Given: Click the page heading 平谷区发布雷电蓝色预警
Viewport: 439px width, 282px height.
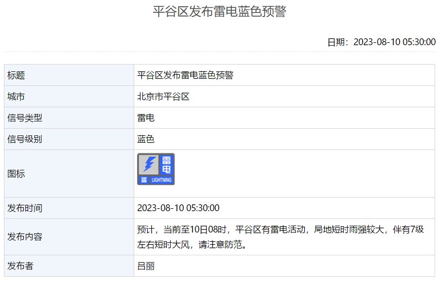Looking at the screenshot, I should [x=219, y=12].
